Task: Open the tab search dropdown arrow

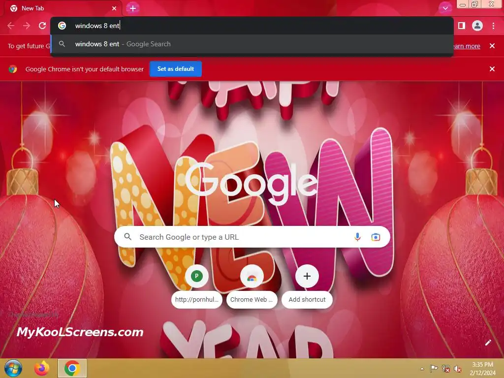Action: click(x=445, y=8)
